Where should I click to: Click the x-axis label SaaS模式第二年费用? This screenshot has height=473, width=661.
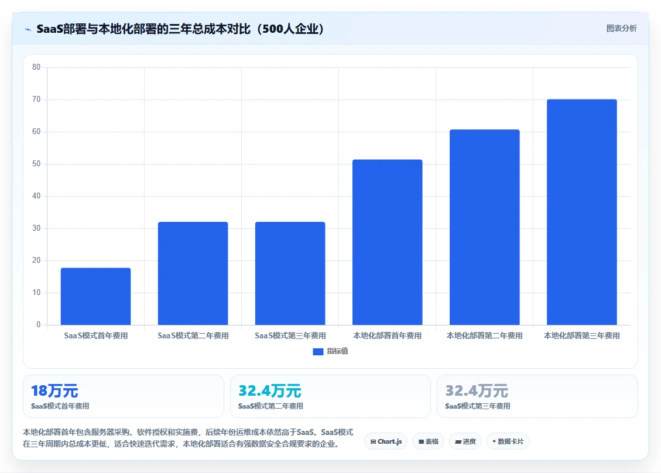click(193, 335)
